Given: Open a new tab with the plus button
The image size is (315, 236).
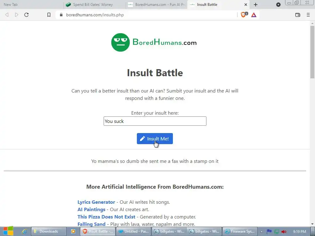Looking at the screenshot, I should pyautogui.click(x=256, y=5).
